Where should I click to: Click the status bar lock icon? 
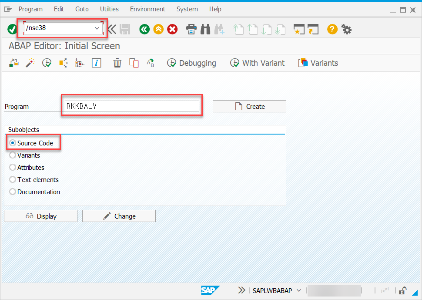(402, 290)
